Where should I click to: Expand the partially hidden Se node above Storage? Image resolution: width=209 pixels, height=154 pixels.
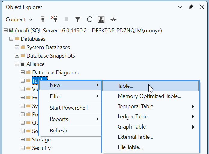[x=23, y=131]
